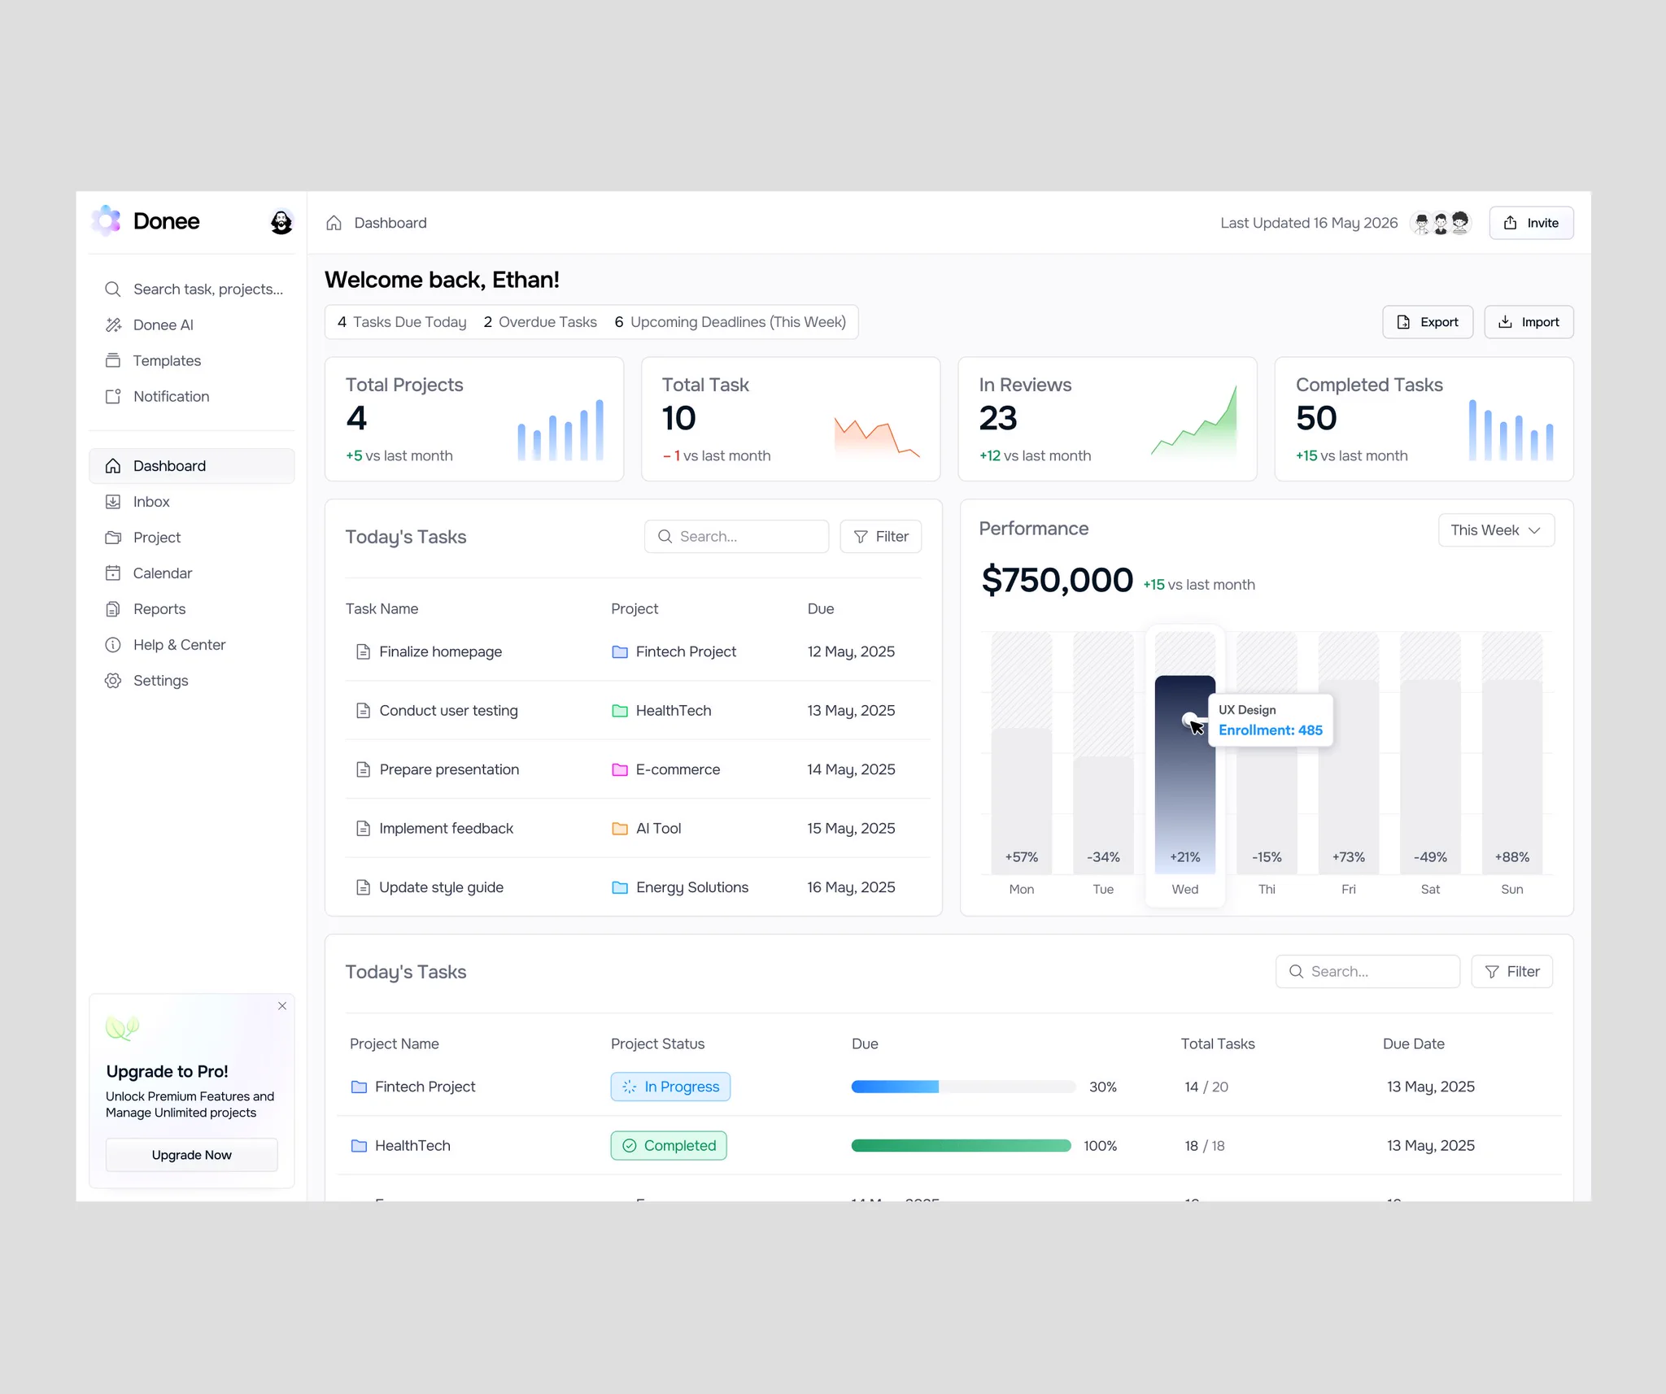Screen dimensions: 1666x1394
Task: Click the Completed status badge
Action: [x=669, y=1146]
